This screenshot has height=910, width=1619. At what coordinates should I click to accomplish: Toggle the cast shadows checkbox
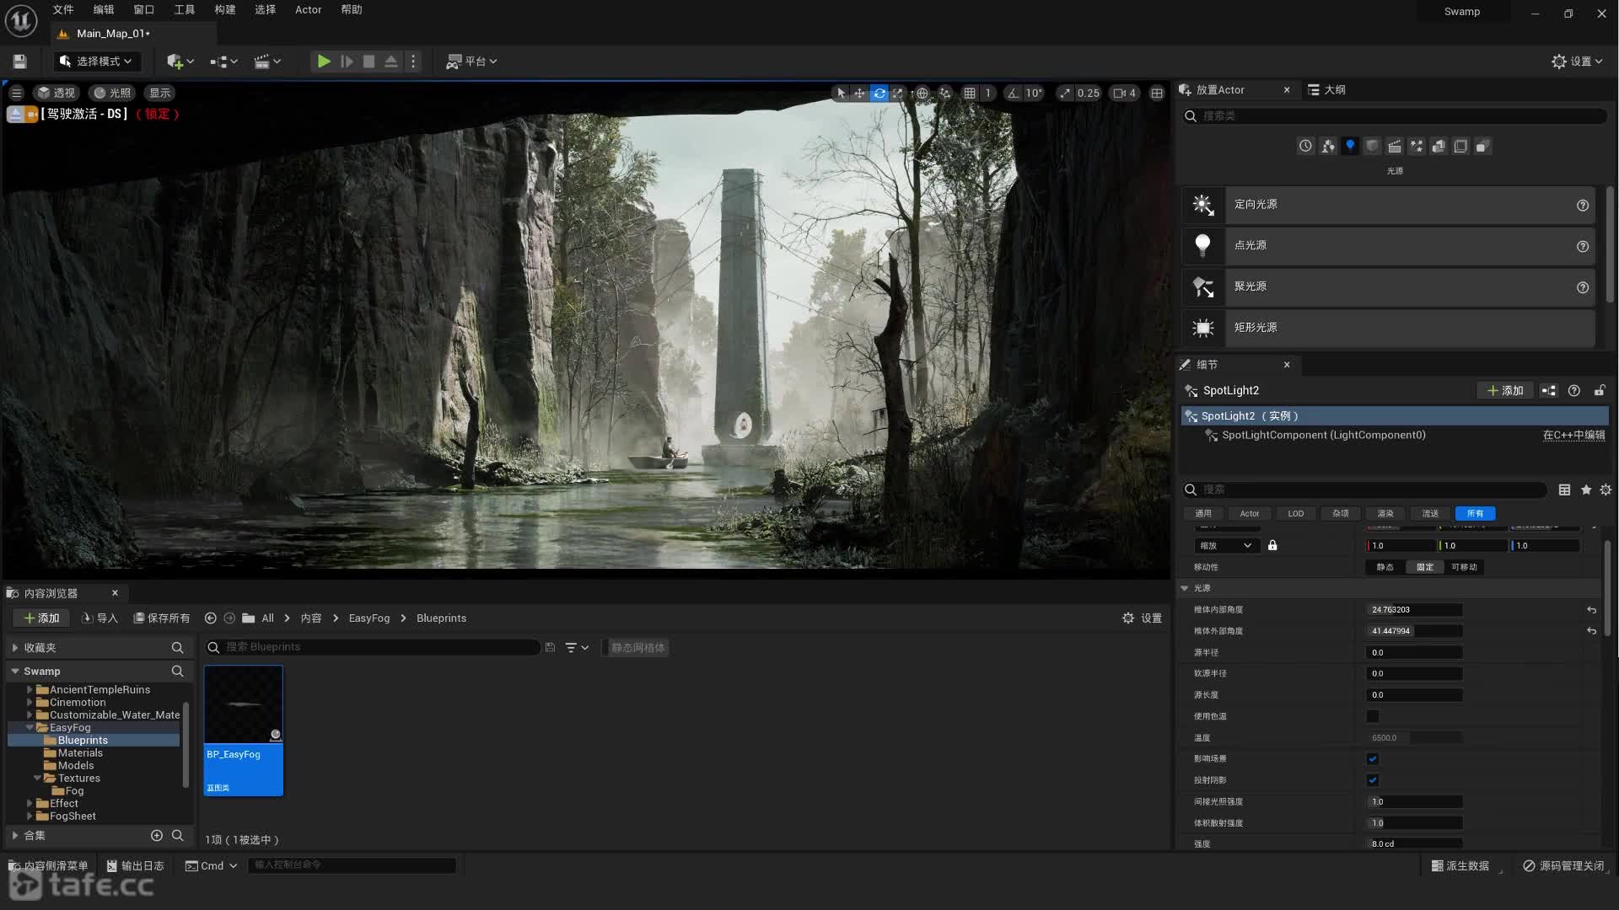click(1372, 780)
